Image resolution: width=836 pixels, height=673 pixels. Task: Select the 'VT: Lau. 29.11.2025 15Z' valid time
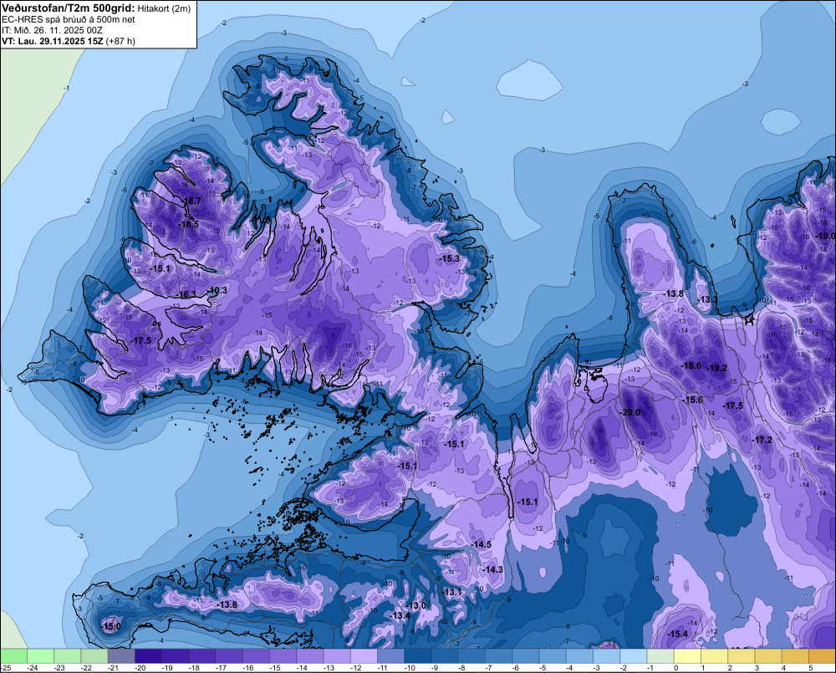tap(53, 40)
